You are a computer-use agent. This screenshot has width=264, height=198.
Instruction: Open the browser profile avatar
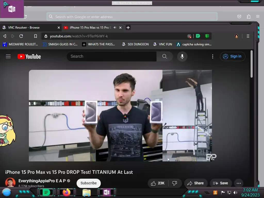(236, 36)
